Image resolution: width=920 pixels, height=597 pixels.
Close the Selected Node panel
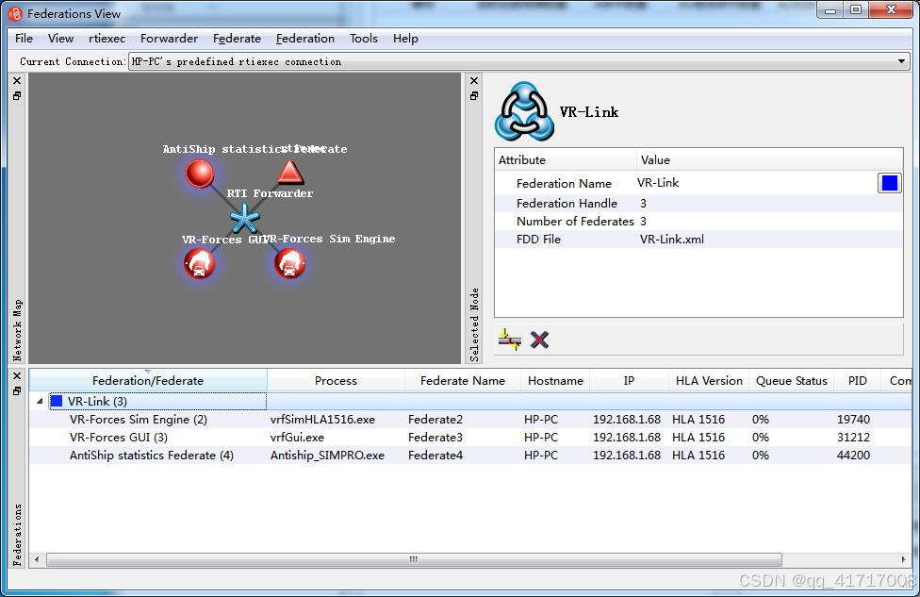(474, 80)
